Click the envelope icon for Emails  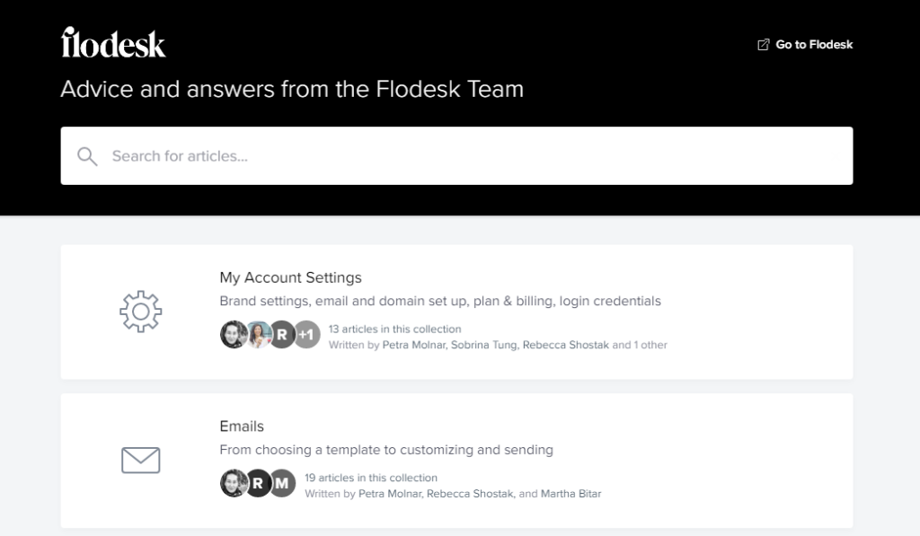pyautogui.click(x=140, y=460)
